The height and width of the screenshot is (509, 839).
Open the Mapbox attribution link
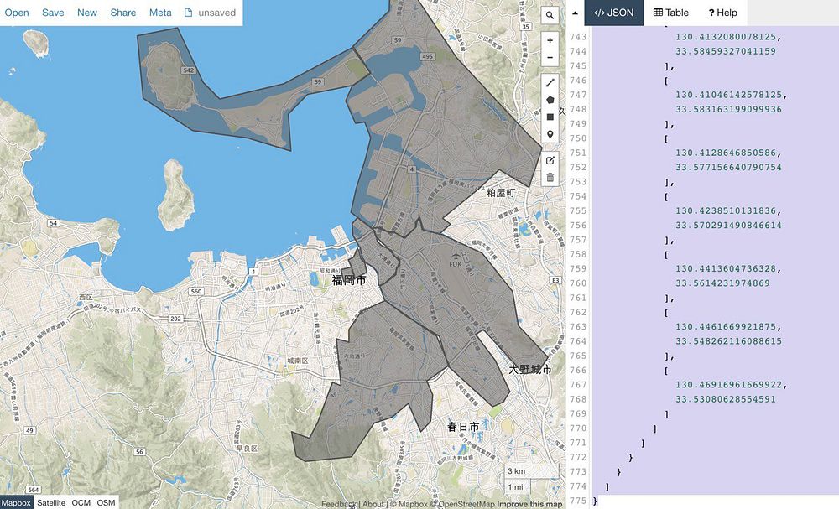[409, 504]
